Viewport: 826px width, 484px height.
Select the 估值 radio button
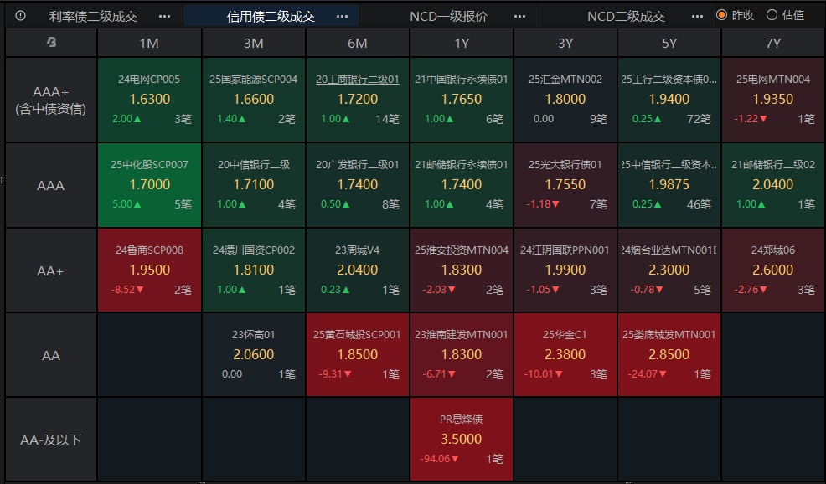(x=772, y=15)
